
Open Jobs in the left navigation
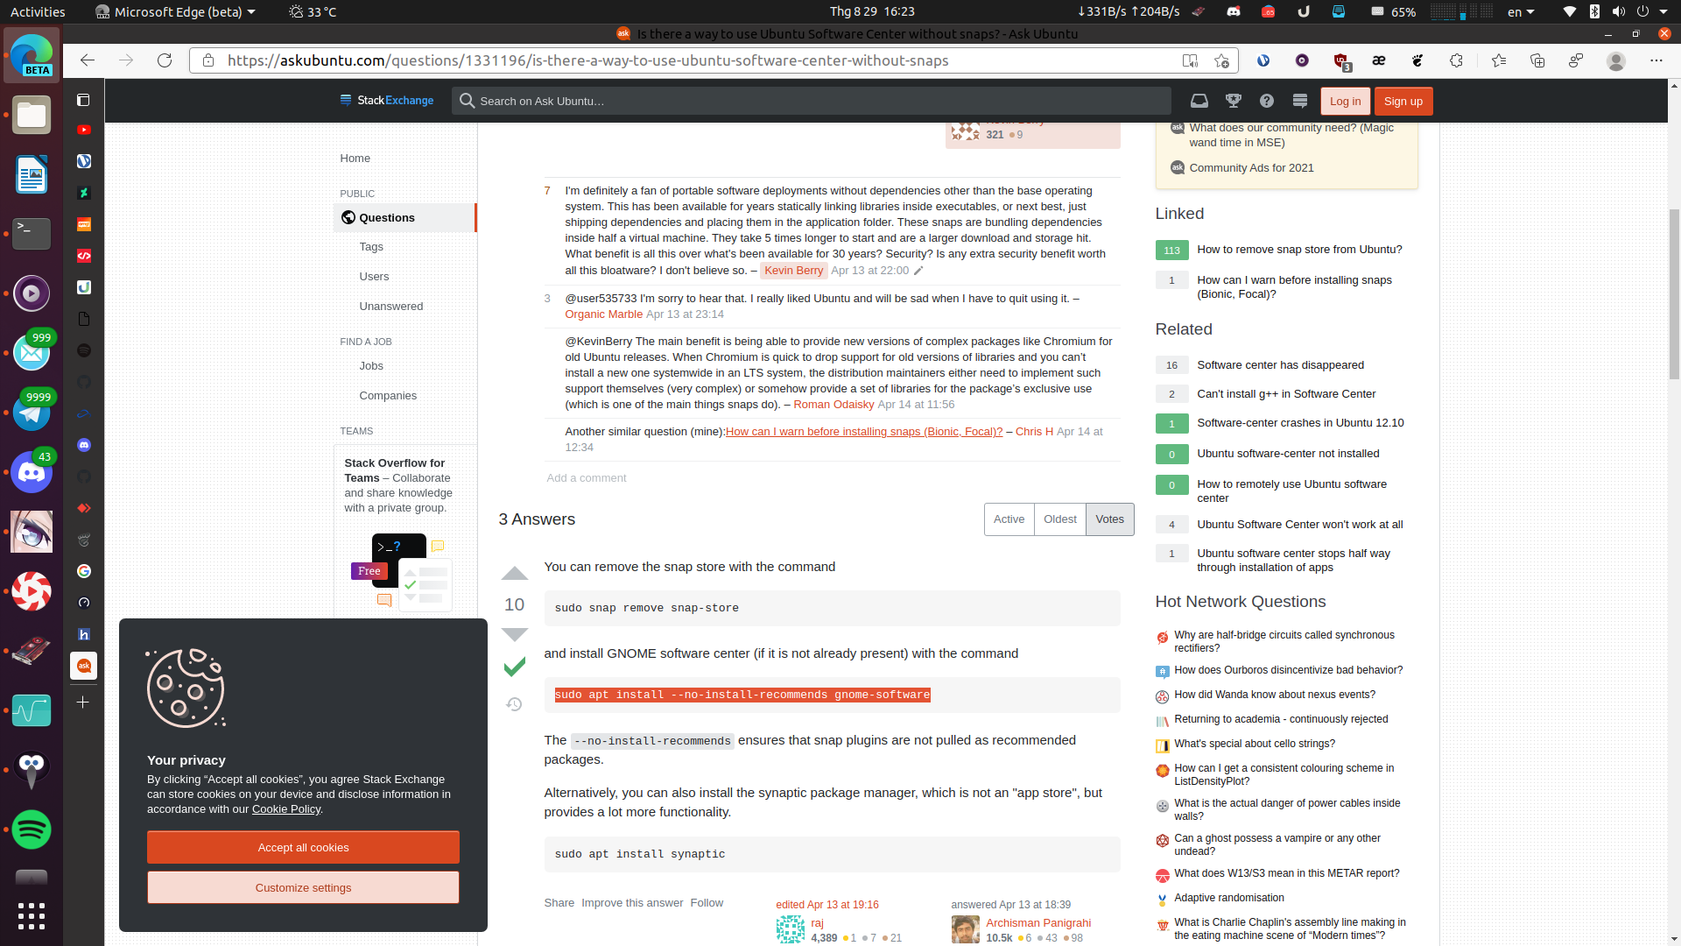(371, 366)
